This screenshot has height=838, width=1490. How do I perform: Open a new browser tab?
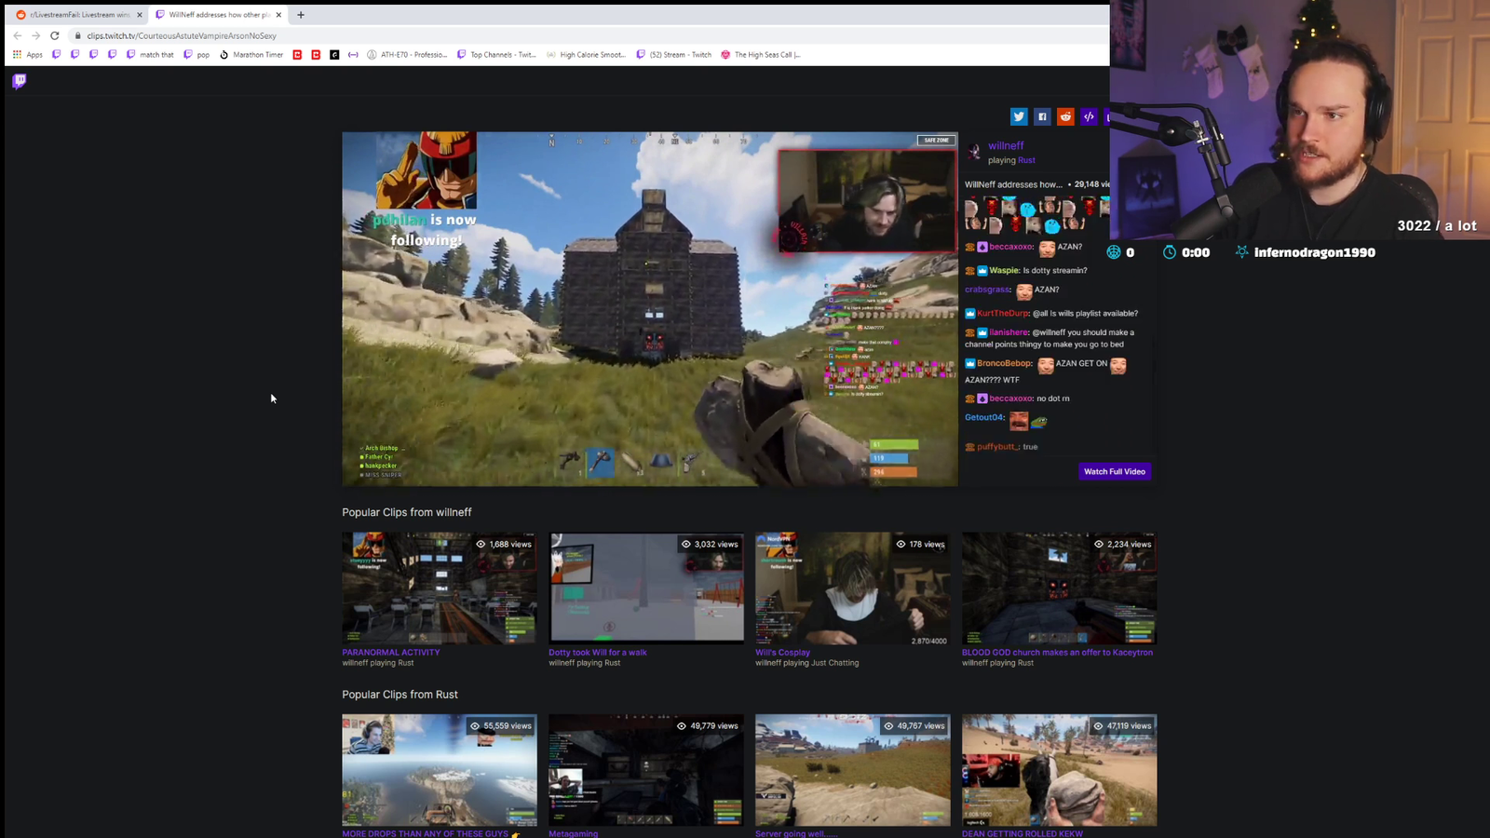[301, 15]
